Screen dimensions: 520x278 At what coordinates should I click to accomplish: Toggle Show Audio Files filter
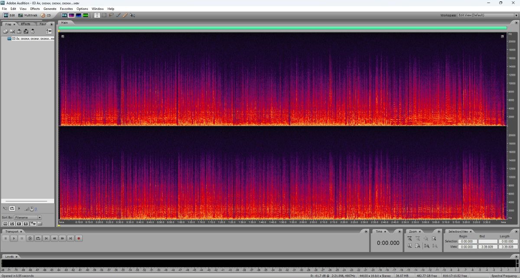5,224
